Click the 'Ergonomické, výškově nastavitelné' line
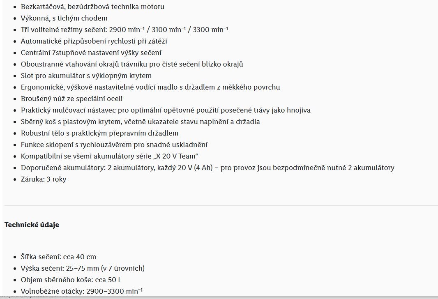Viewport: 438px width, 299px height. point(150,87)
